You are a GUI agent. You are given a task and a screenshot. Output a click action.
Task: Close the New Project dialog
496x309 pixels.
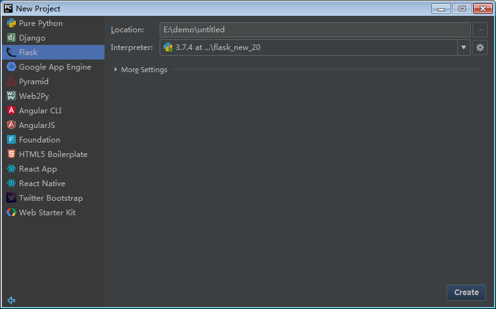(x=483, y=8)
